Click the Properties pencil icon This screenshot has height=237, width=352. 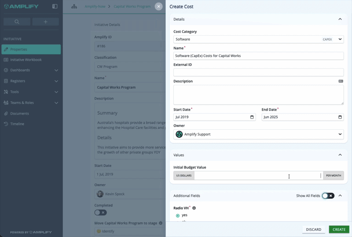(6, 49)
